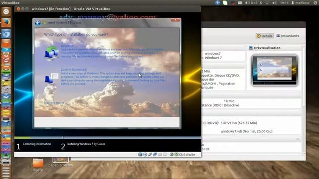This screenshot has width=319, height=179.
Task: Click the green keyboard capture icon
Action: coord(176,155)
